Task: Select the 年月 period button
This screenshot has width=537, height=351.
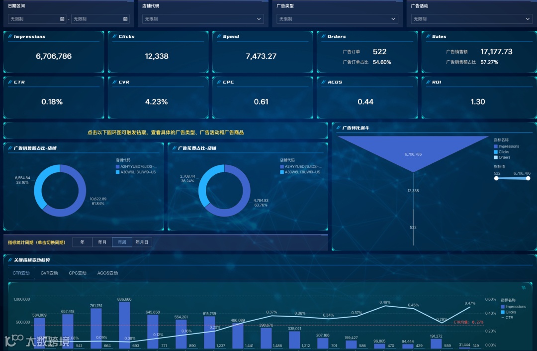Action: 102,242
